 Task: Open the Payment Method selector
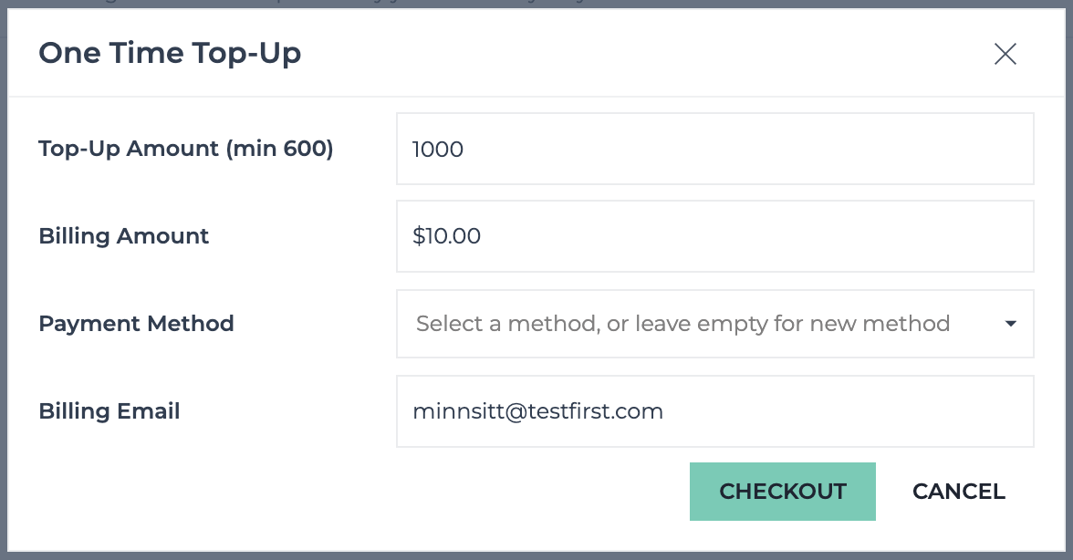(x=714, y=324)
